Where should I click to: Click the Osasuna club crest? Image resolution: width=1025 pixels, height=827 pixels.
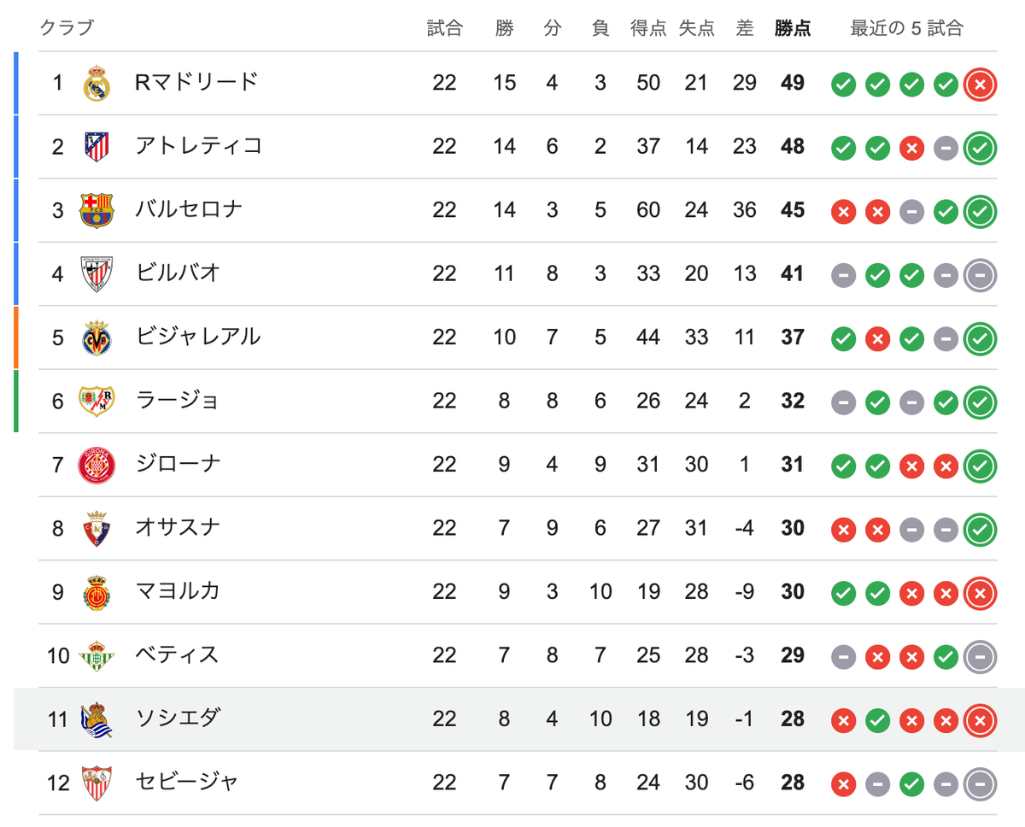point(97,528)
